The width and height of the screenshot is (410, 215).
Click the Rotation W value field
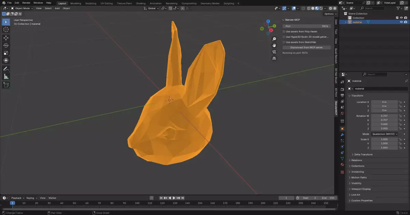point(384,116)
